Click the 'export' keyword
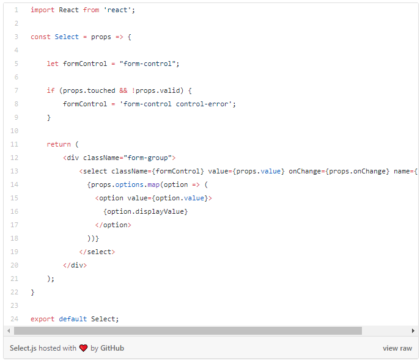 click(43, 319)
